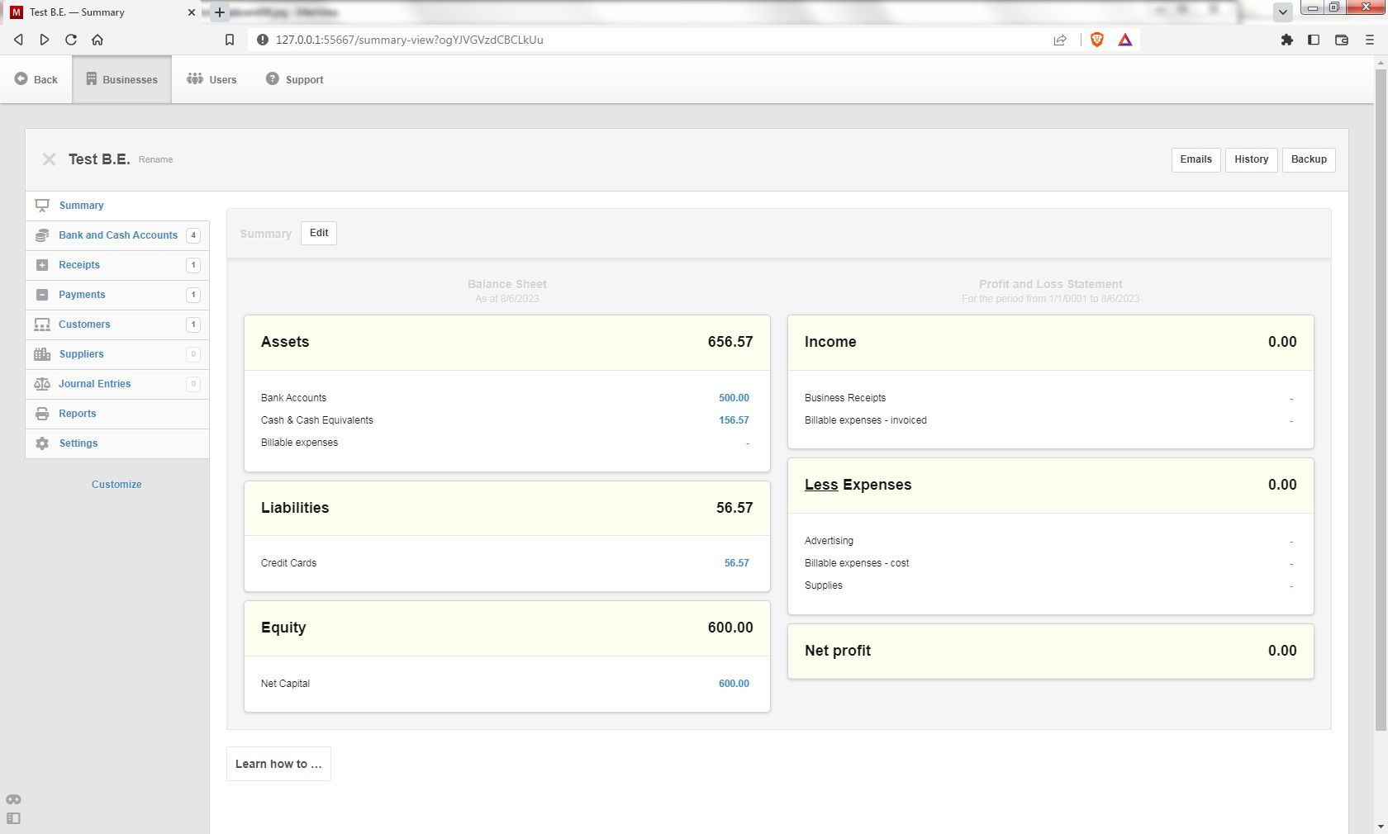Close the Test B.E. Summary browser tab

pos(192,12)
